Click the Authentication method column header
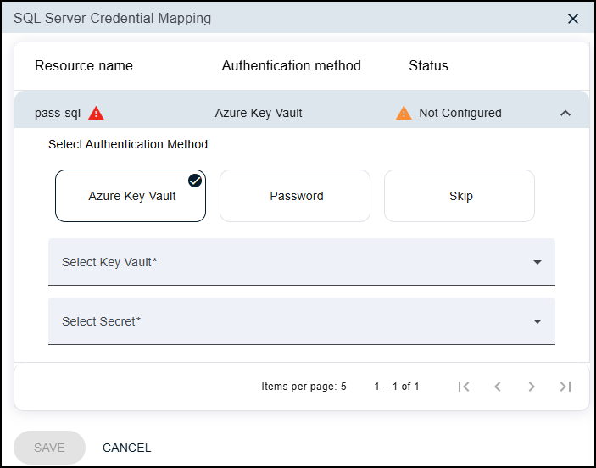Screen dimensions: 596x468 (291, 66)
